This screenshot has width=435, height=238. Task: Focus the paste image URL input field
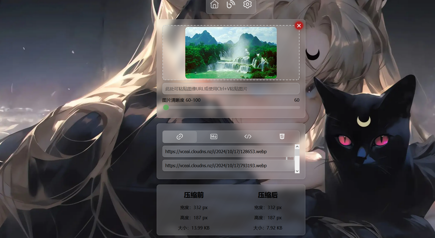[231, 89]
